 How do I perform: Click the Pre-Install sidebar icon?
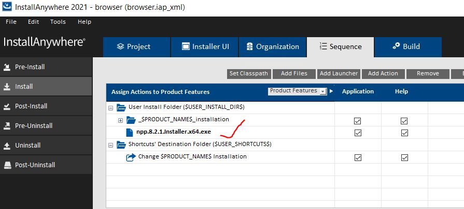(x=7, y=67)
